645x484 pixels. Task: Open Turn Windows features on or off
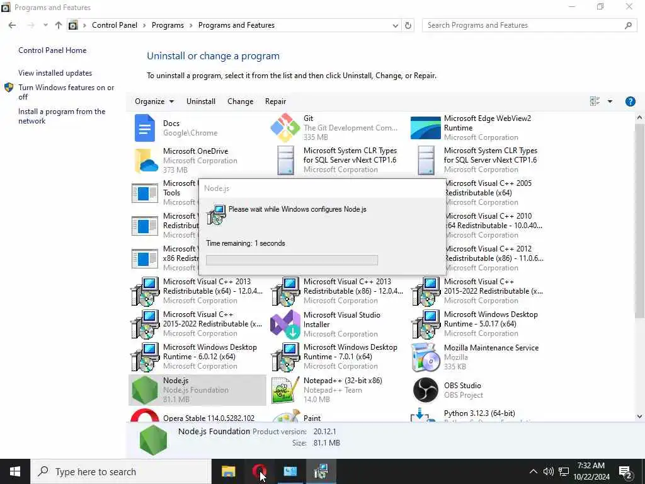coord(66,92)
